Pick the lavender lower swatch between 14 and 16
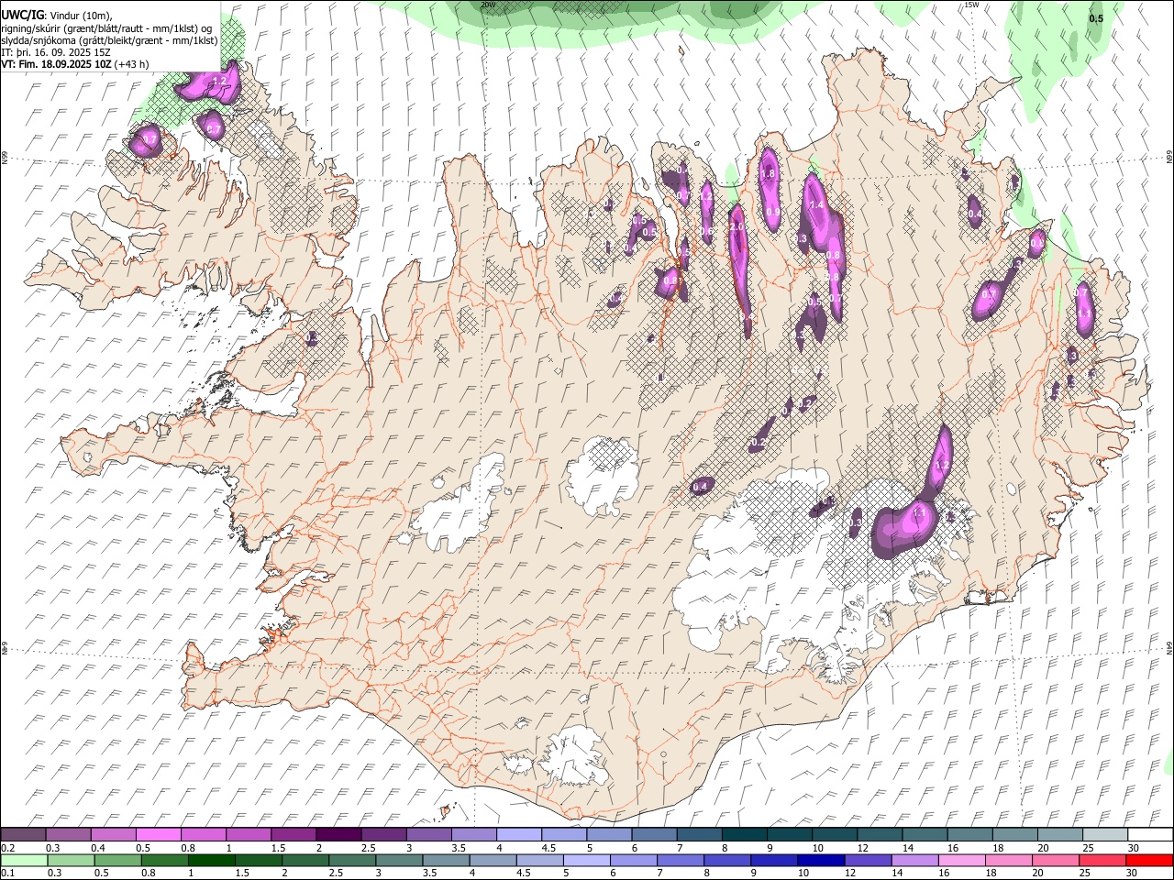This screenshot has width=1174, height=880. click(x=914, y=860)
